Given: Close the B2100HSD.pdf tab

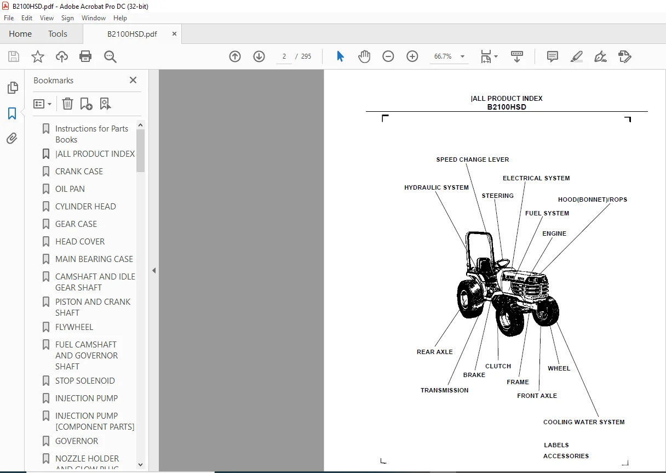Looking at the screenshot, I should (174, 33).
